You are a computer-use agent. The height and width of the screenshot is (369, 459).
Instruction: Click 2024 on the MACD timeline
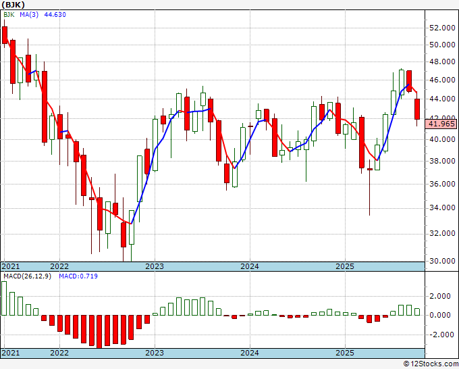click(x=250, y=353)
